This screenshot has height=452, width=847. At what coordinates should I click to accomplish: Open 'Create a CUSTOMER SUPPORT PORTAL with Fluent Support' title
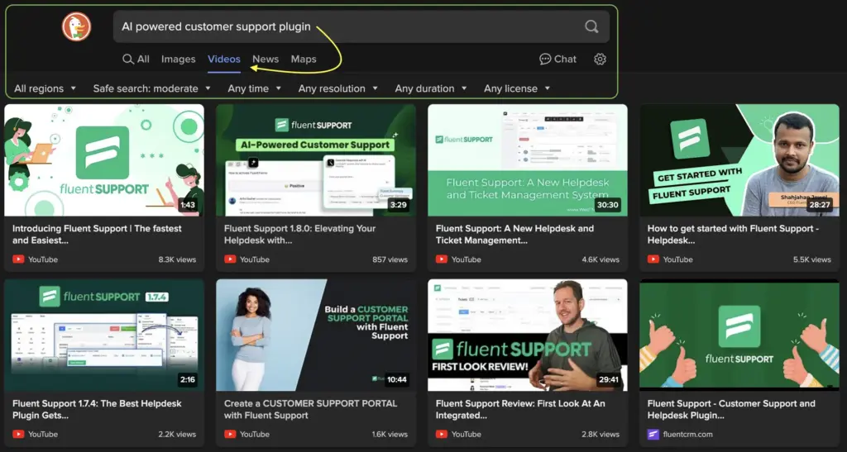[311, 409]
